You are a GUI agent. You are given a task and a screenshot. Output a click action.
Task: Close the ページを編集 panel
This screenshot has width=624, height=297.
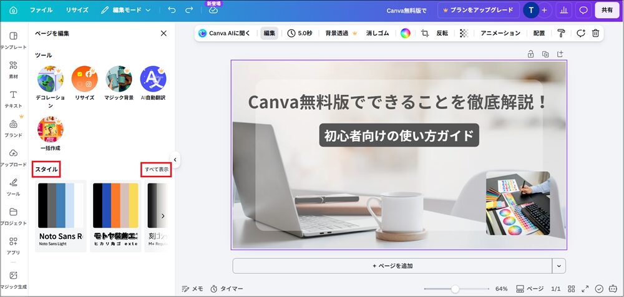click(163, 34)
